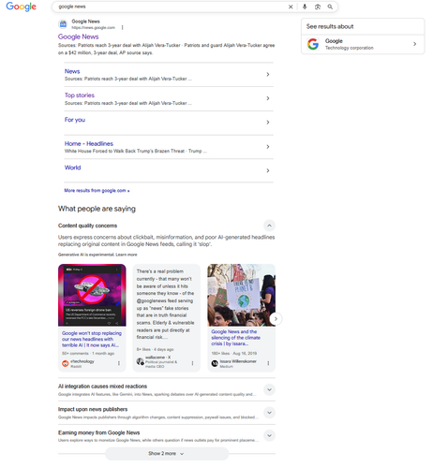
Task: Select the Content quality concerns title
Action: click(x=87, y=226)
